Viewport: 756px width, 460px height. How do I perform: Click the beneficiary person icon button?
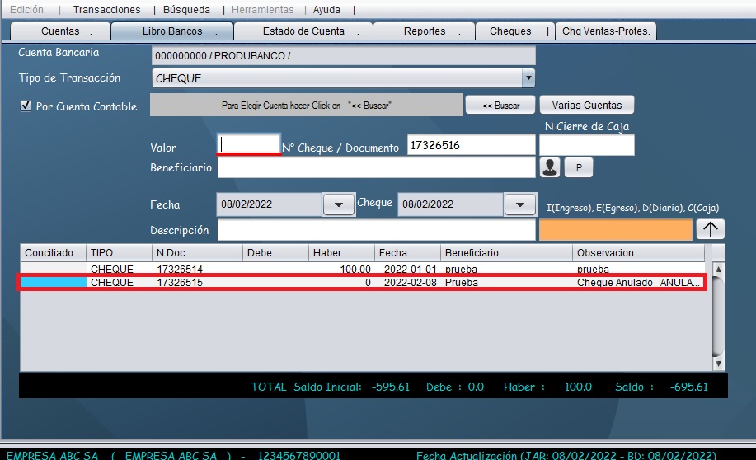[550, 167]
